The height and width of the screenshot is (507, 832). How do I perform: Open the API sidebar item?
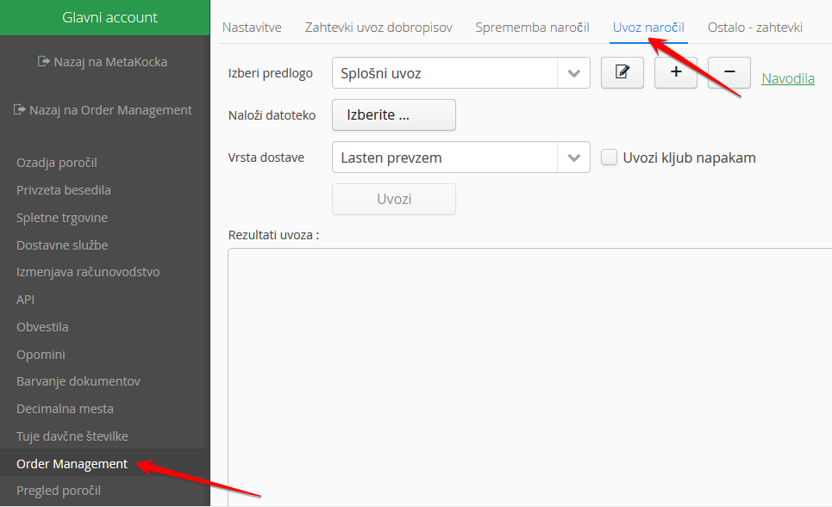26,300
